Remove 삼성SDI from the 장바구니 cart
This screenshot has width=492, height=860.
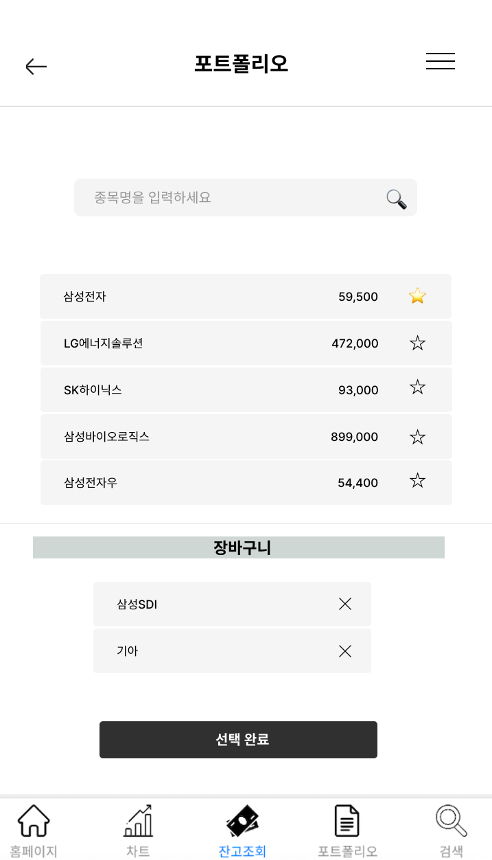(x=344, y=604)
